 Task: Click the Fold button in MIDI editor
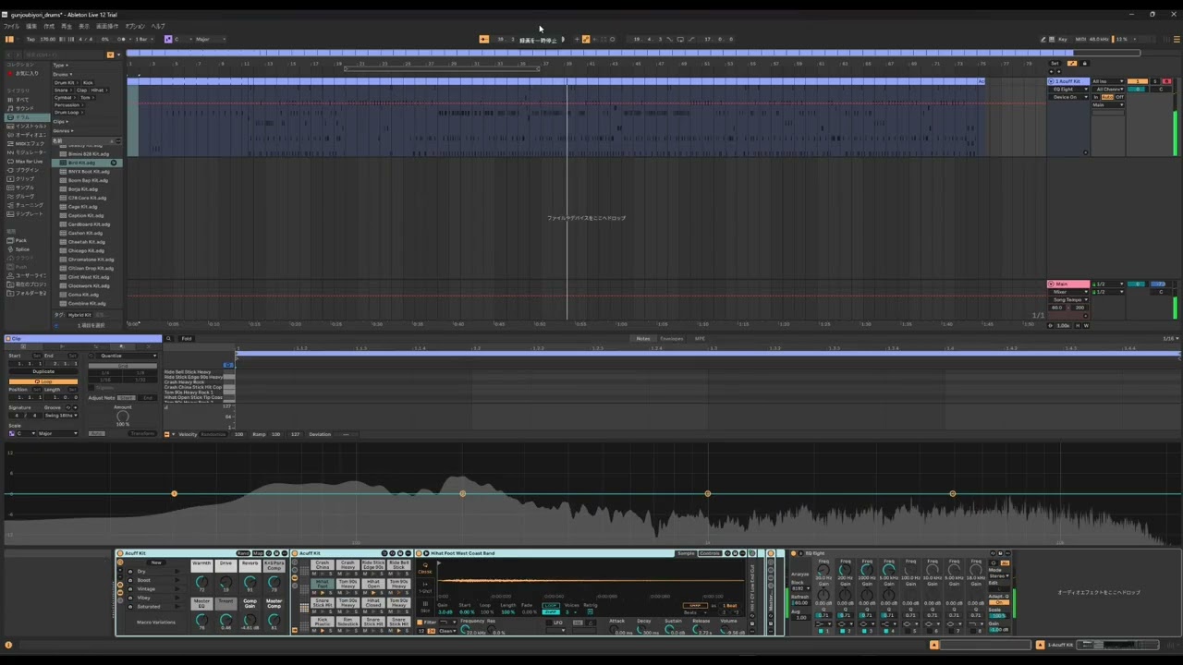coord(187,339)
